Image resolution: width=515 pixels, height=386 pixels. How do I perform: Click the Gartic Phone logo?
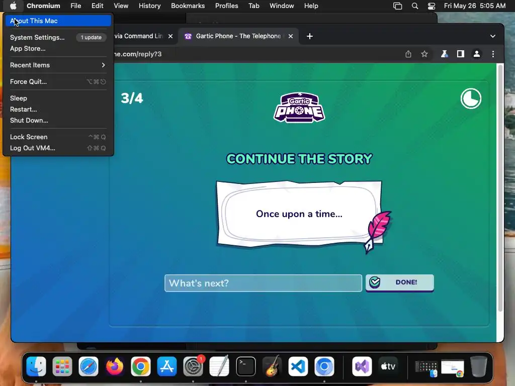click(299, 108)
